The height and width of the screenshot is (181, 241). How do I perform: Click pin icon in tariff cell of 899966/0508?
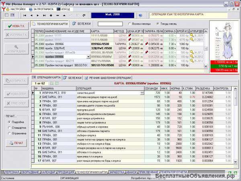coord(146,44)
